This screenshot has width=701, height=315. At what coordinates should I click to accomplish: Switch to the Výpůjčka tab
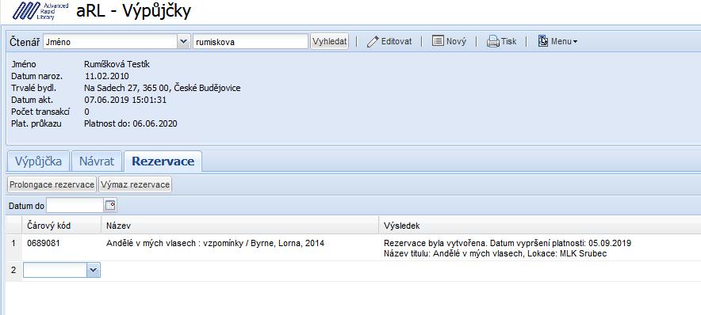pyautogui.click(x=38, y=161)
